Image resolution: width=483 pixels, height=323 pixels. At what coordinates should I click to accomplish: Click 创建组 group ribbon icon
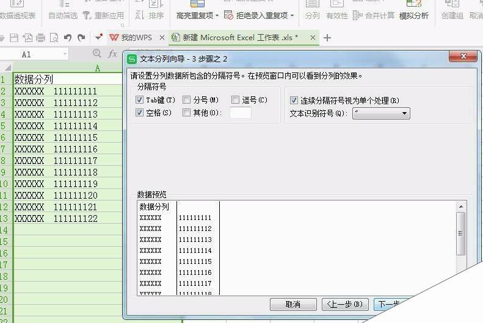pos(452,9)
